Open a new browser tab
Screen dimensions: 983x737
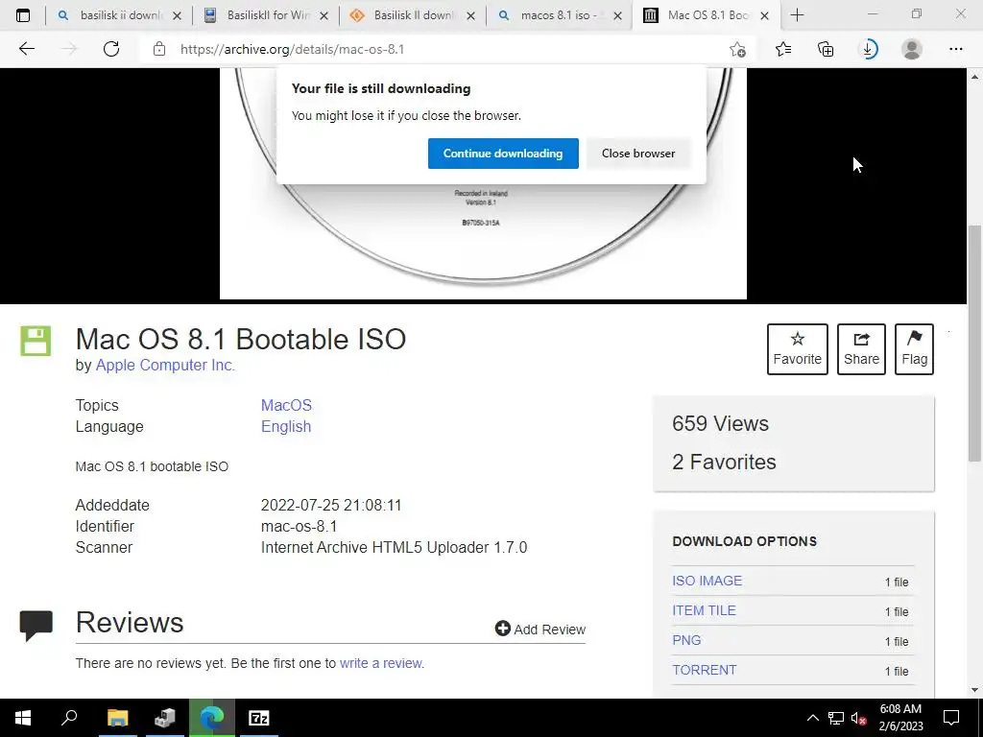click(797, 15)
